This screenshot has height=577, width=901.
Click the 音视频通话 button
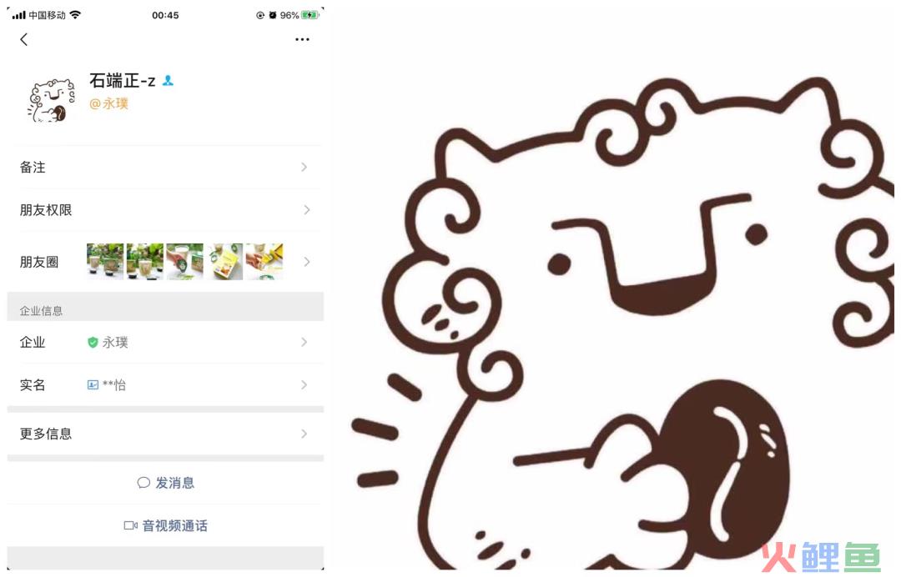[x=165, y=525]
